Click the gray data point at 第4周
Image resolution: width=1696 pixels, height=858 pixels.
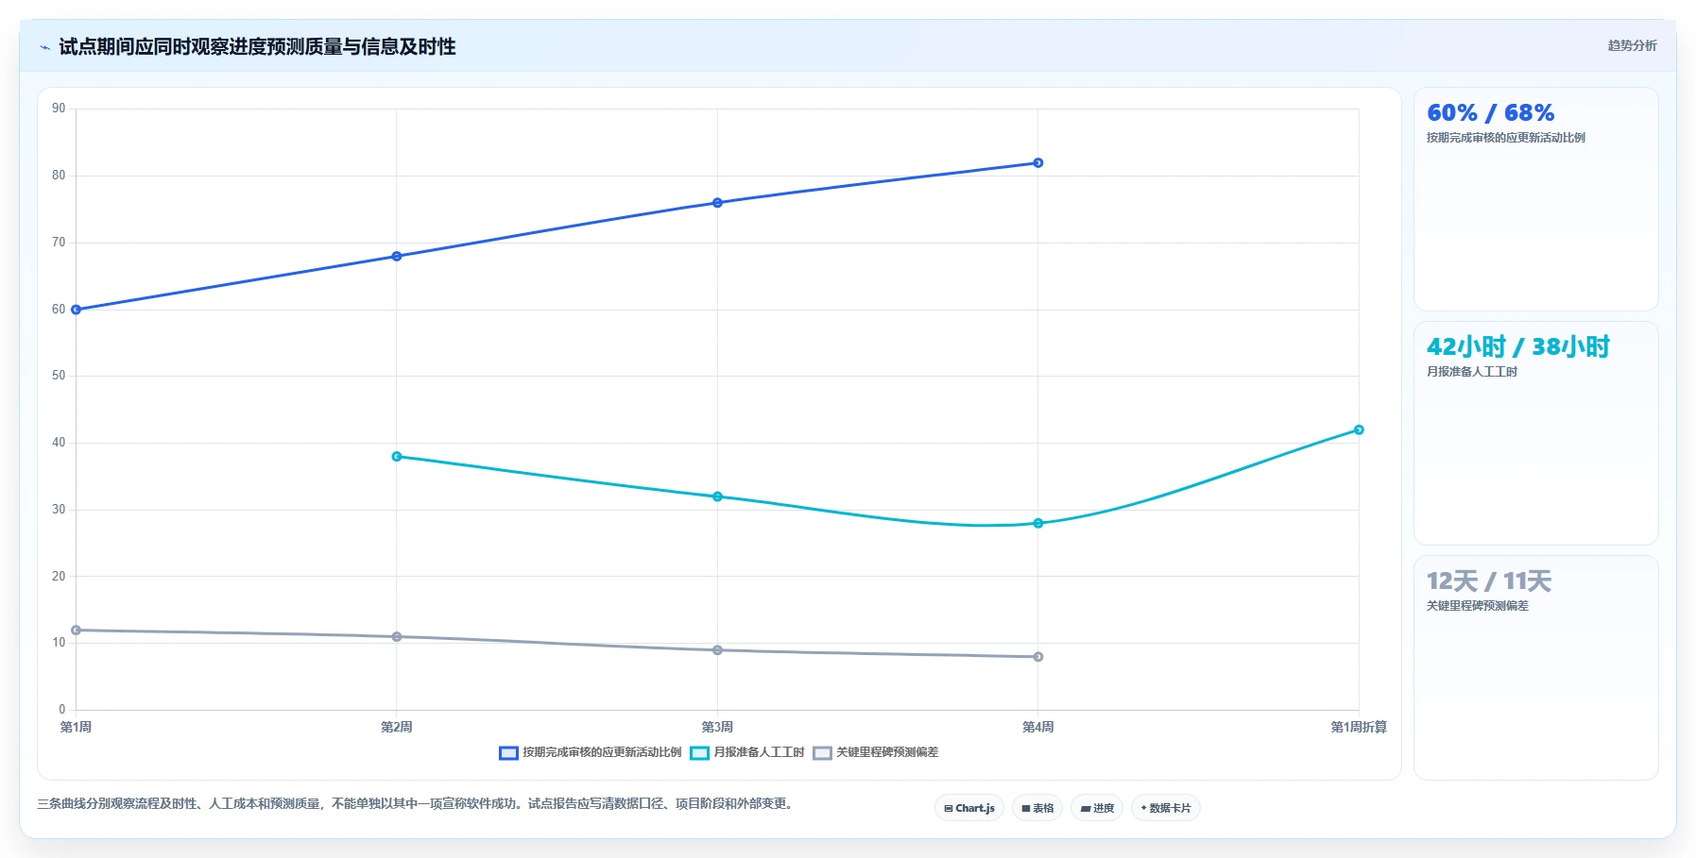point(1037,657)
